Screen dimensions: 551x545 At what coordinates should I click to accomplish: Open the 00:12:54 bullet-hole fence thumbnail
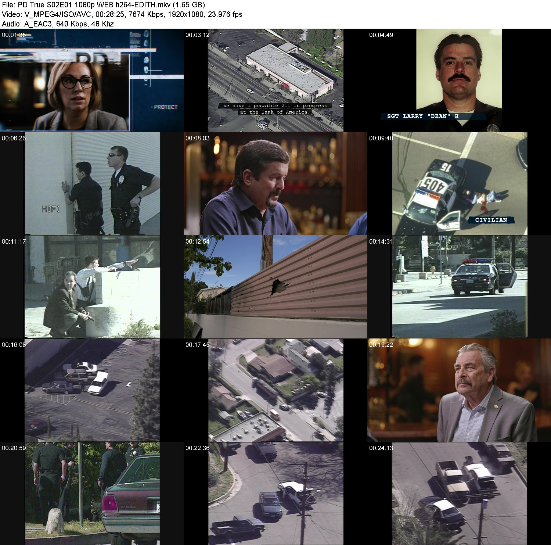click(x=275, y=287)
